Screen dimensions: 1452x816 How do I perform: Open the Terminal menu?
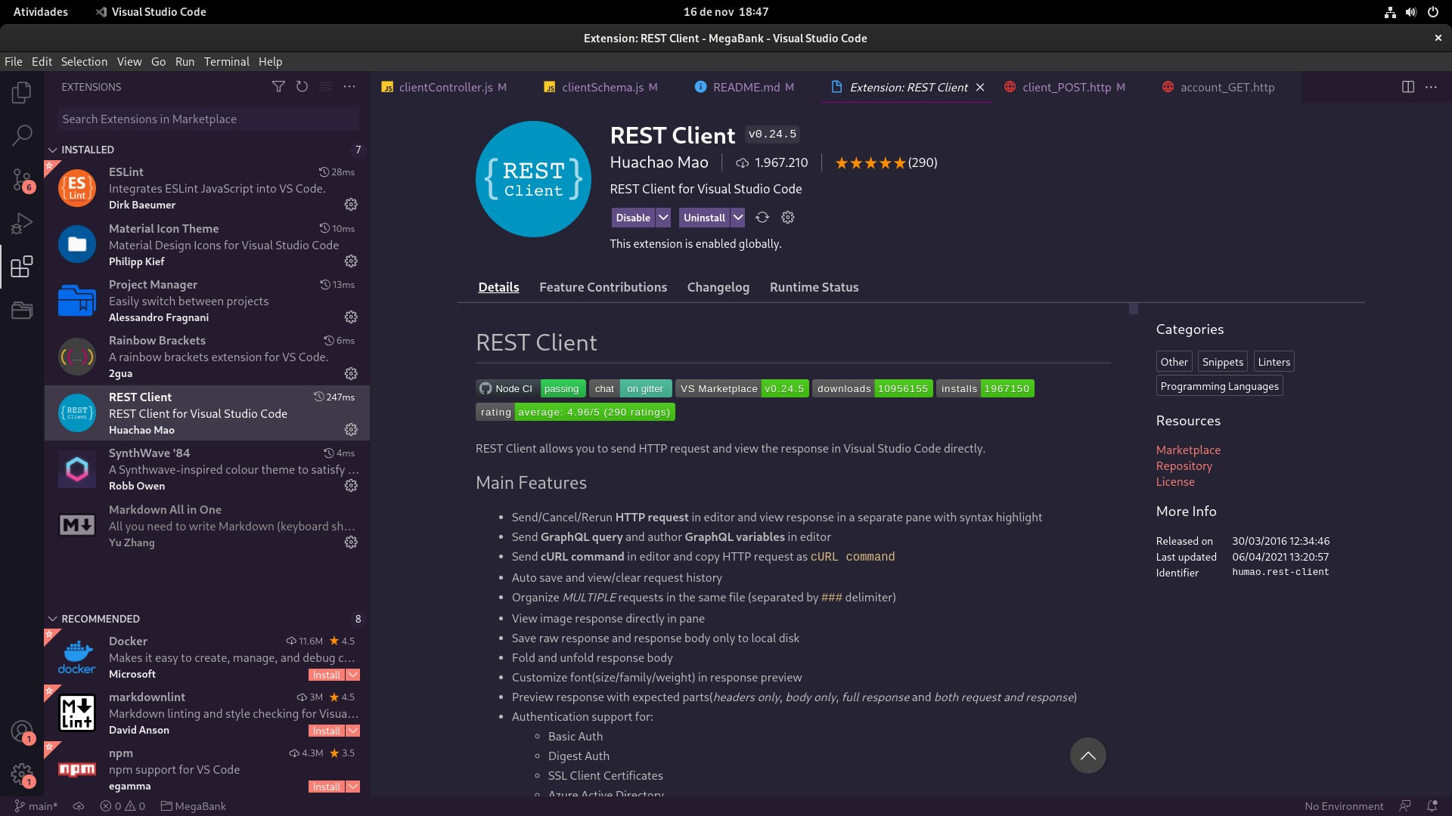tap(226, 62)
